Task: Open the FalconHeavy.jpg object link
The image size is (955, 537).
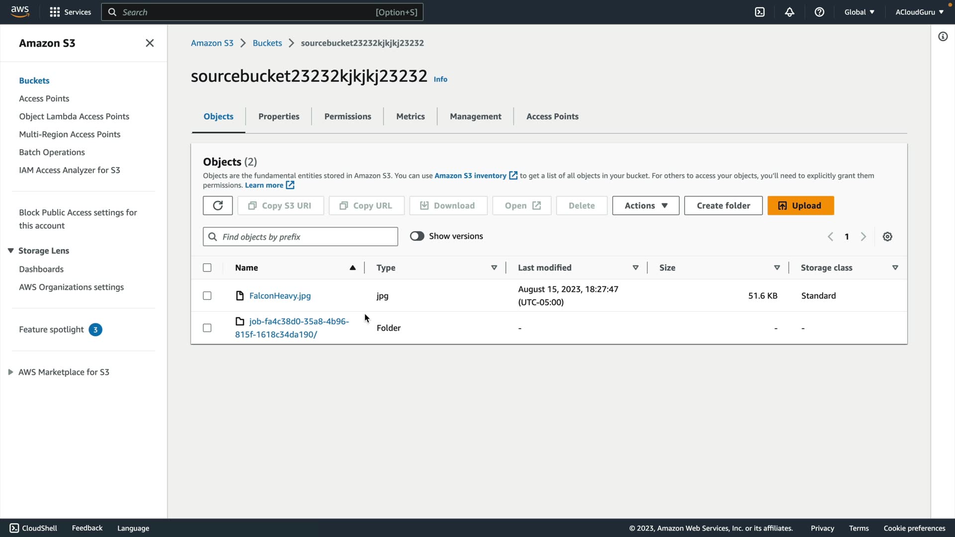Action: pyautogui.click(x=280, y=296)
